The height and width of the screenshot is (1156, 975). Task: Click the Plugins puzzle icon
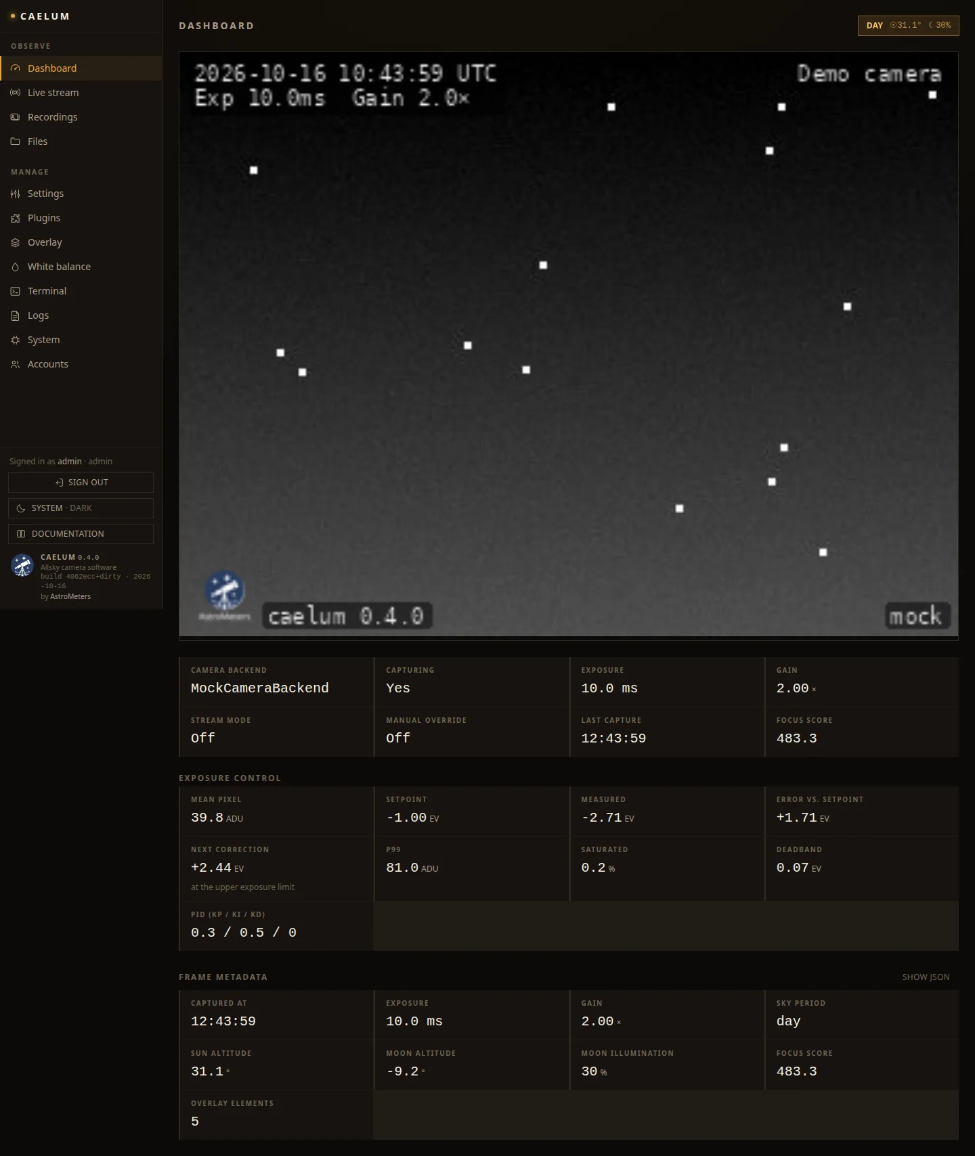[16, 218]
